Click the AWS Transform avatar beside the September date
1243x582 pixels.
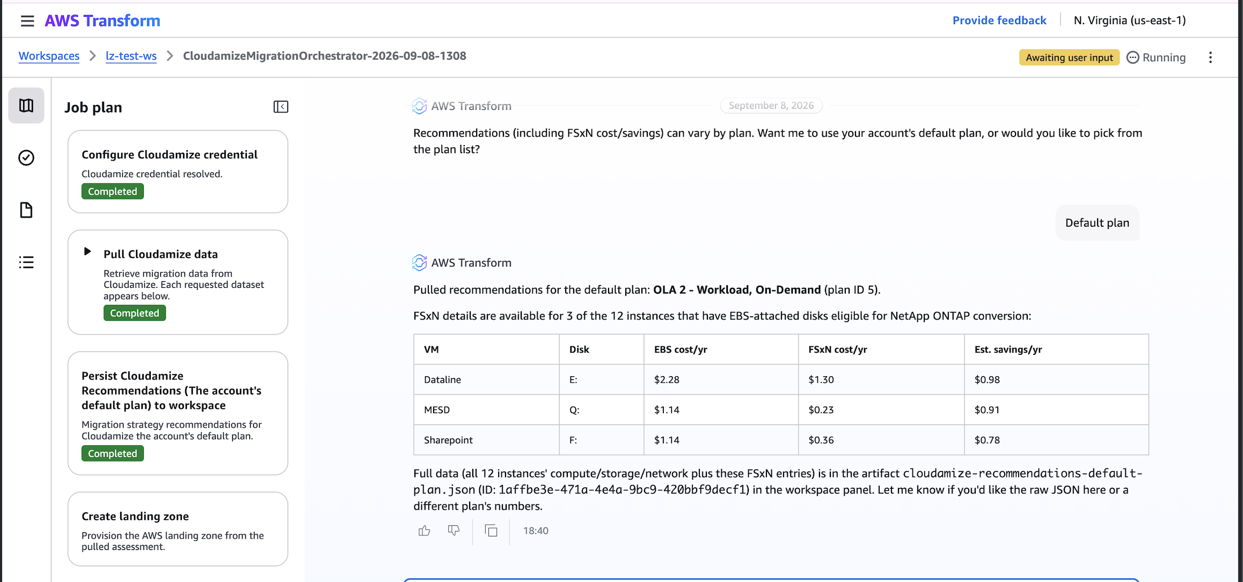tap(419, 106)
